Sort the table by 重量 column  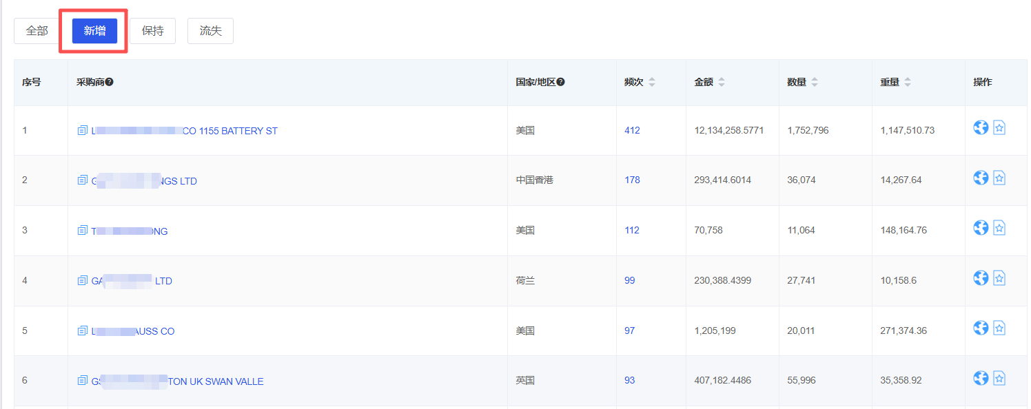pyautogui.click(x=907, y=82)
